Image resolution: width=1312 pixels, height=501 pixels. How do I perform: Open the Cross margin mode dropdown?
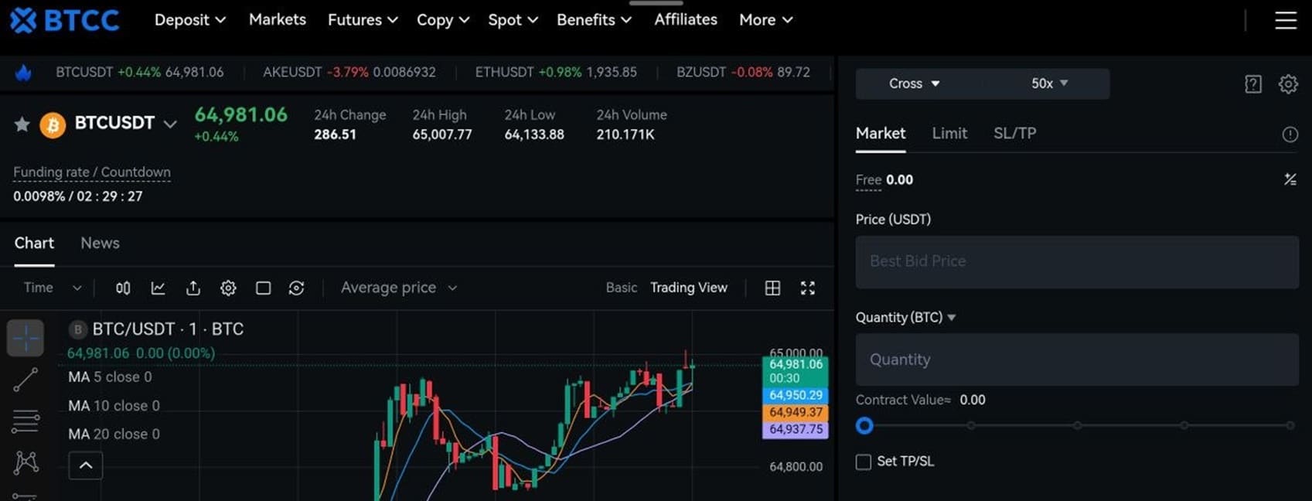[x=915, y=83]
